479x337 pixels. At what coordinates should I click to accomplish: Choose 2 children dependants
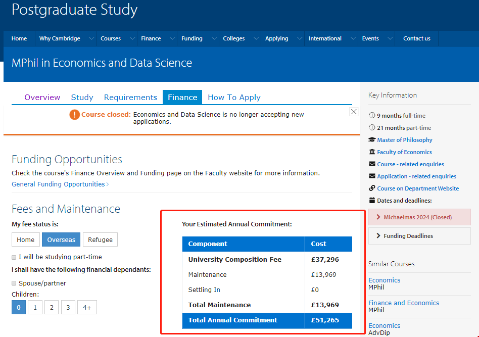(x=51, y=307)
